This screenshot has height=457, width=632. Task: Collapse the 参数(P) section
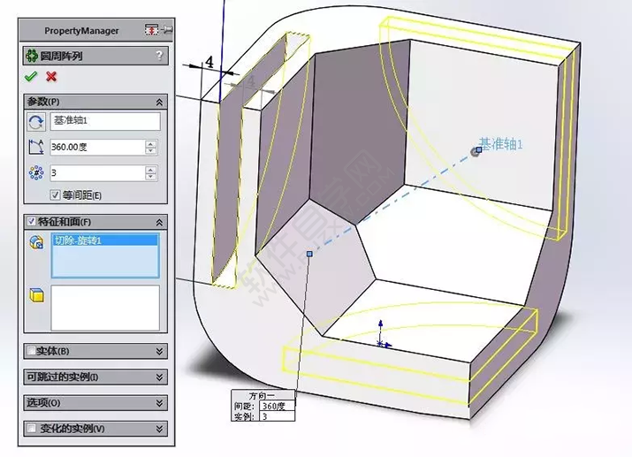tap(159, 102)
